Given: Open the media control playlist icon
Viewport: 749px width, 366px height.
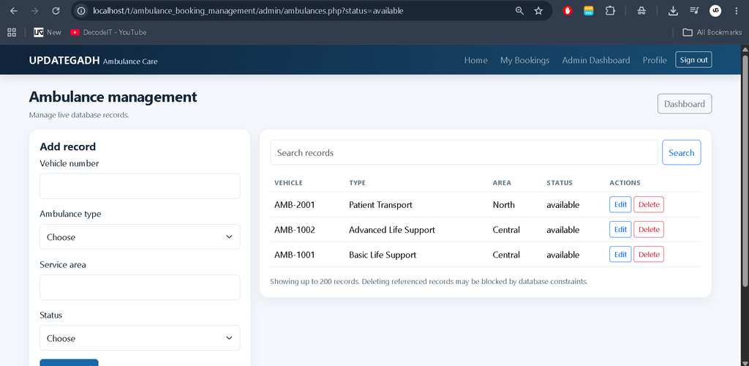Looking at the screenshot, I should click(x=694, y=10).
